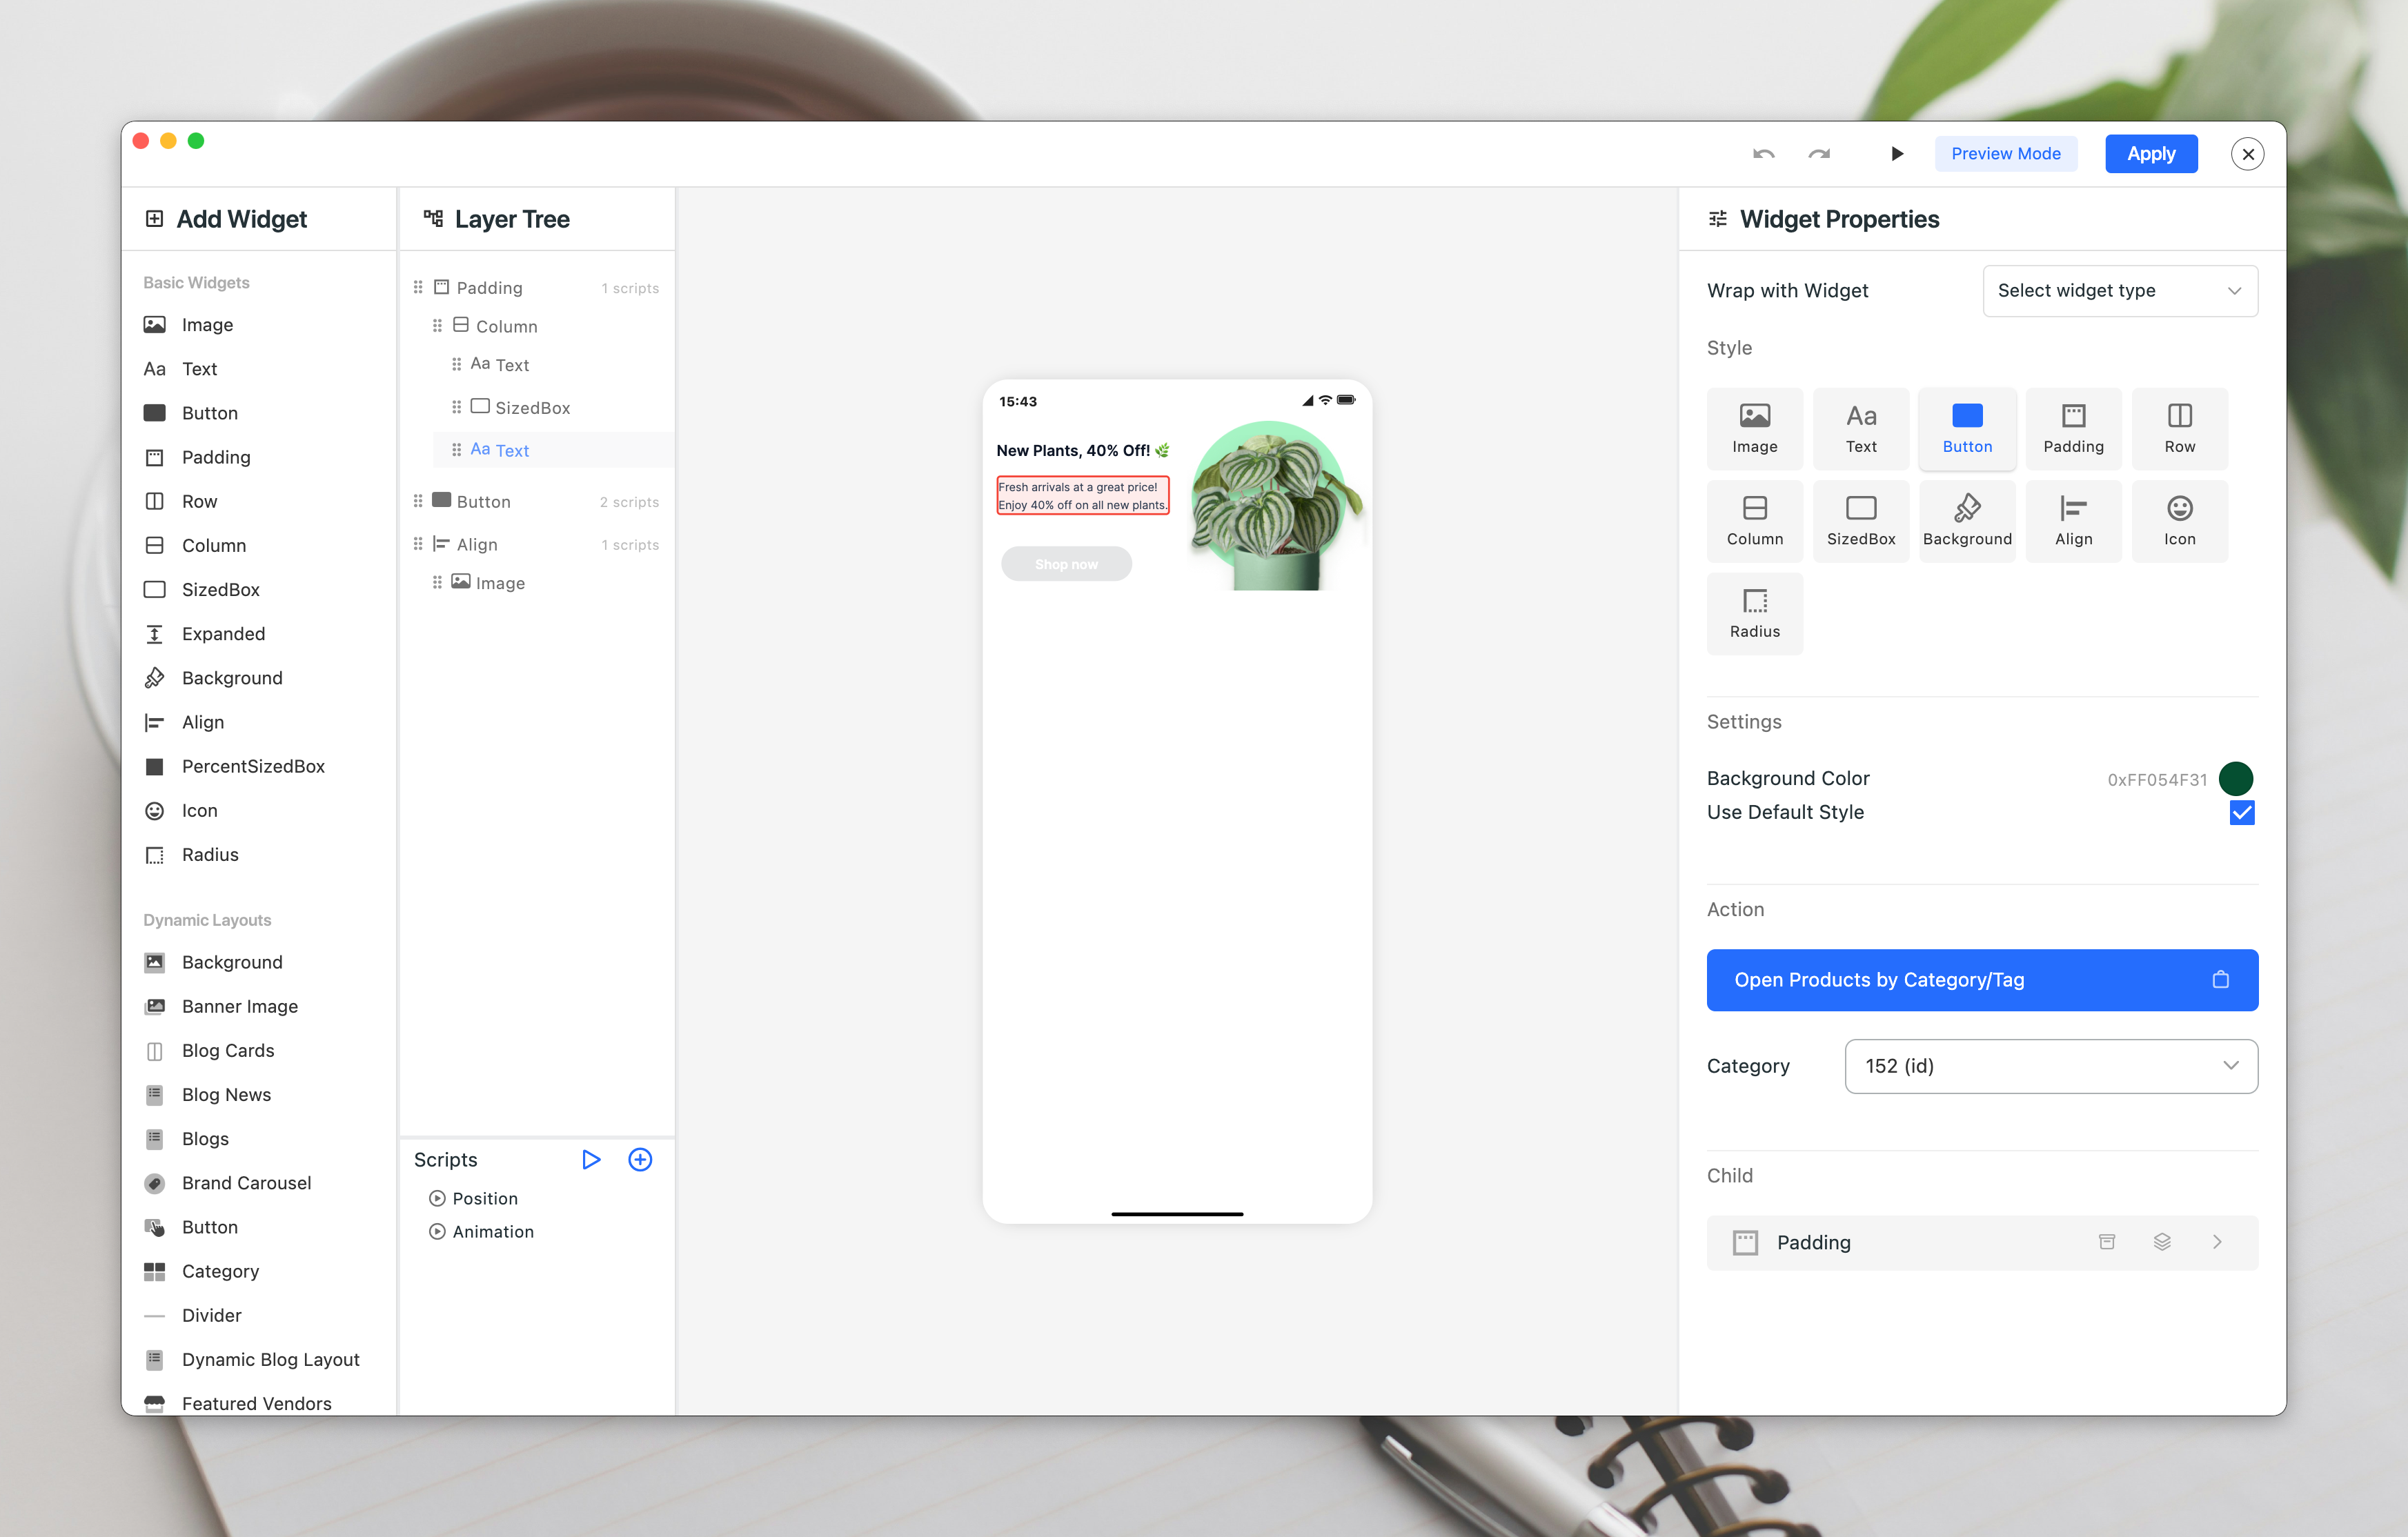Select the Icon style tile
The width and height of the screenshot is (2408, 1537).
click(x=2179, y=521)
